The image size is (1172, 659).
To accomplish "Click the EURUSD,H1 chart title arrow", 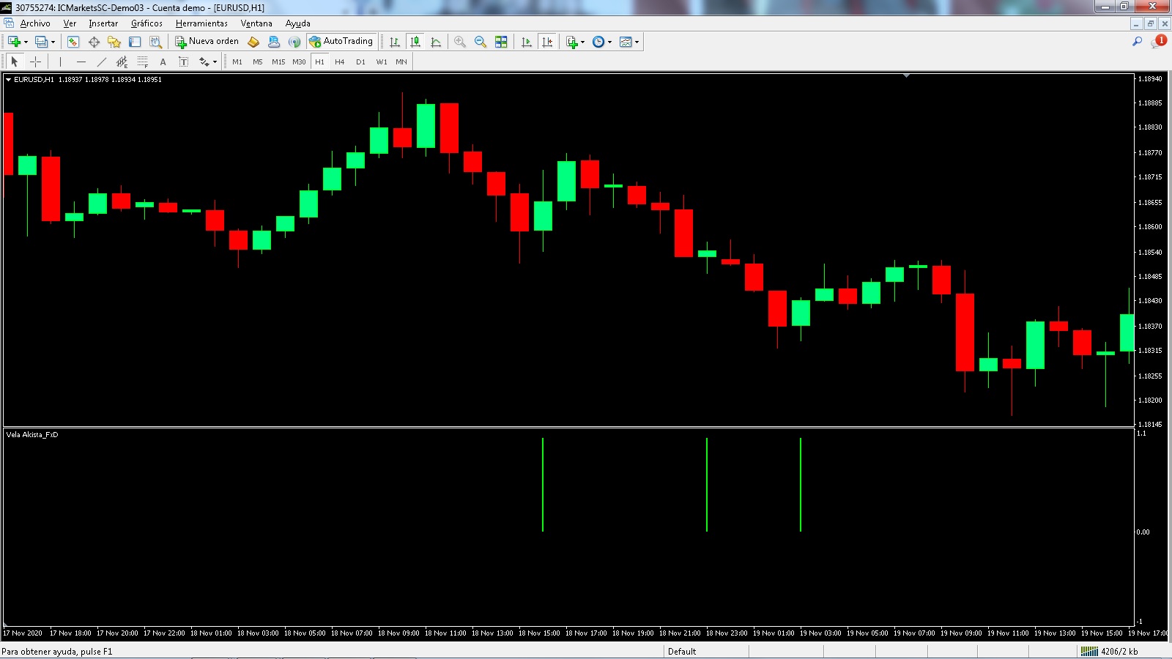I will (x=9, y=79).
